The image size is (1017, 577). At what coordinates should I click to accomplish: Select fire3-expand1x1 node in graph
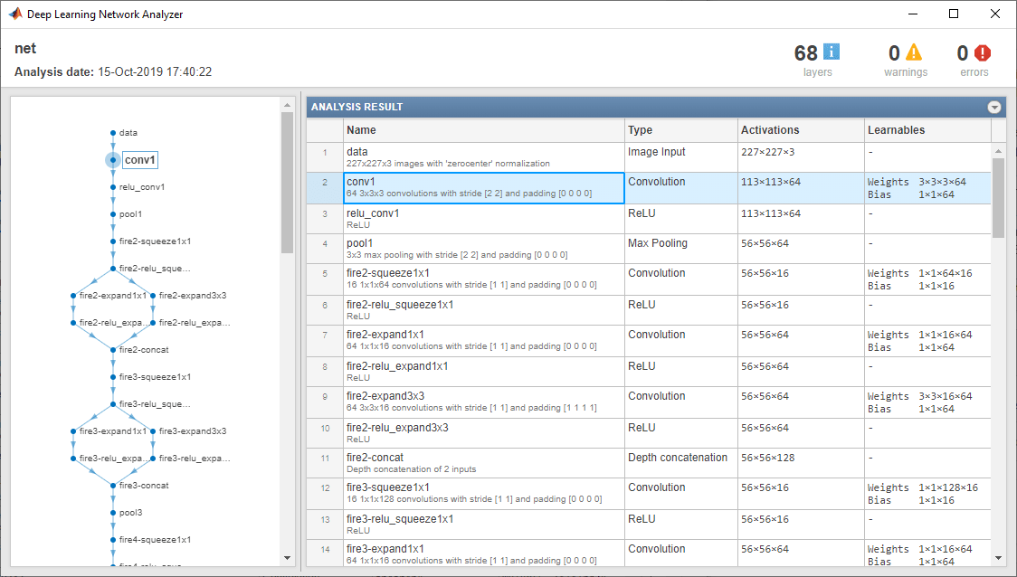pyautogui.click(x=73, y=431)
